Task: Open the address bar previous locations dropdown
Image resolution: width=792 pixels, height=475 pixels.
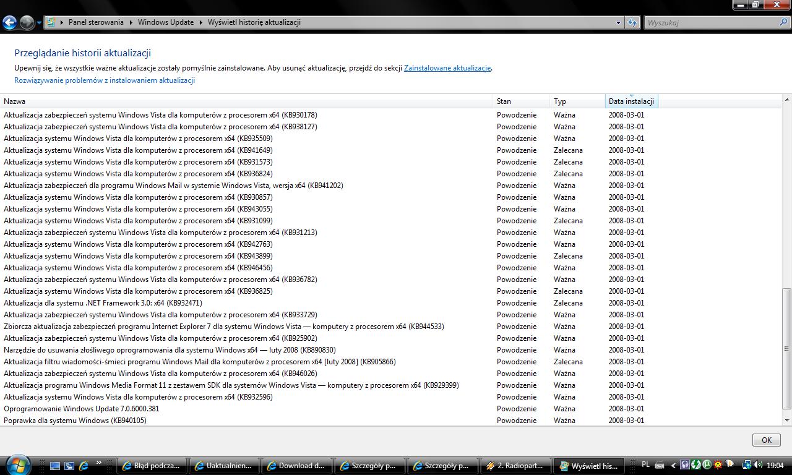Action: [x=618, y=22]
